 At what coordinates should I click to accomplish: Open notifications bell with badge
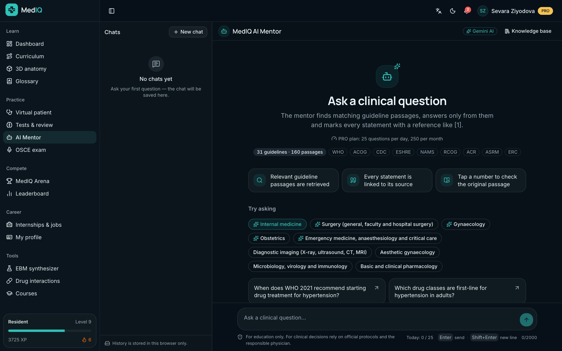pyautogui.click(x=467, y=11)
